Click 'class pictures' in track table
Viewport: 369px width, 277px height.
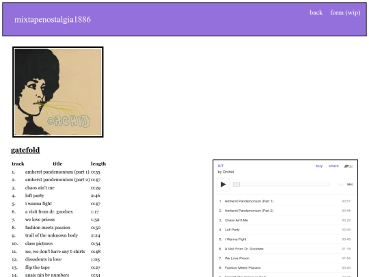pyautogui.click(x=39, y=243)
